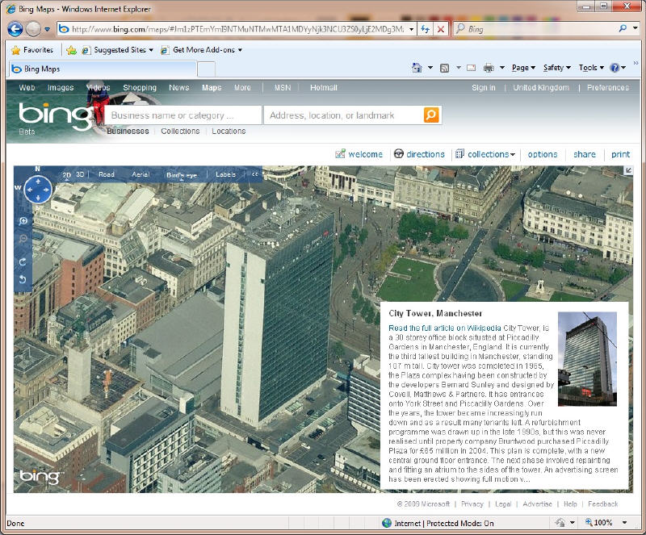646x535 pixels.
Task: Open the Bing Shopping link
Action: (x=140, y=88)
